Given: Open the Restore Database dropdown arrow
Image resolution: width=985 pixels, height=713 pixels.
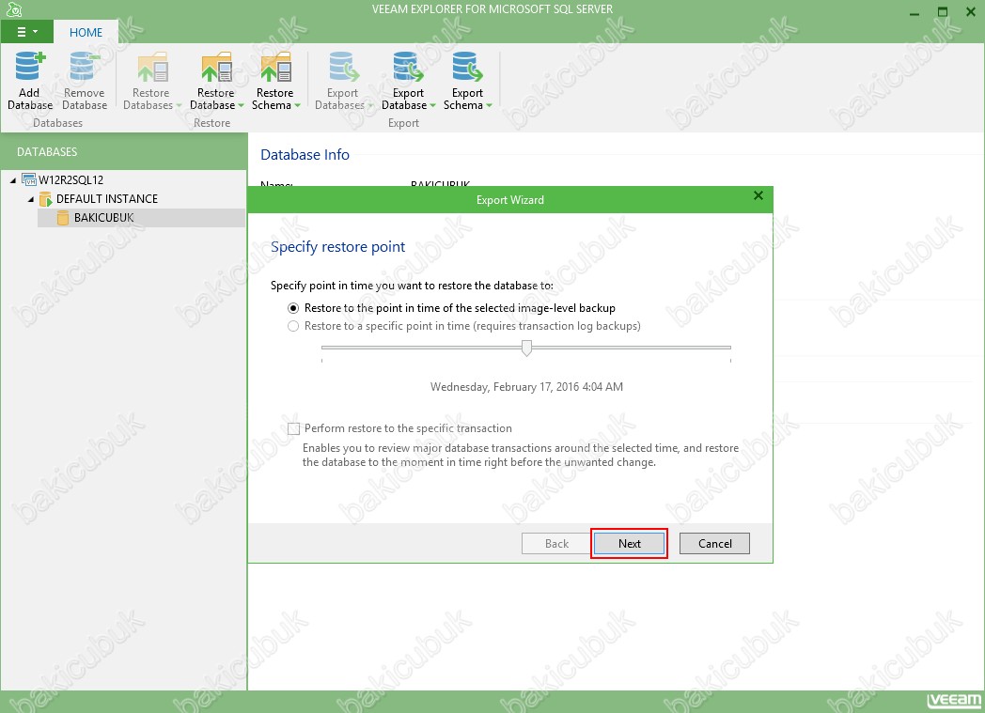Looking at the screenshot, I should click(x=242, y=105).
